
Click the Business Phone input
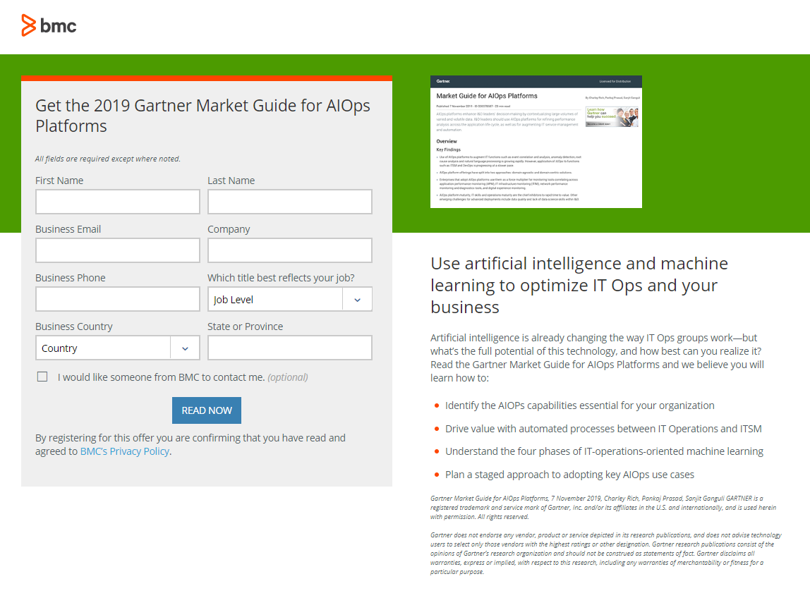click(x=118, y=299)
